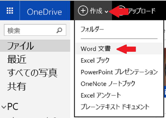Toggle the 作成 dropdown chevron

coord(107,12)
